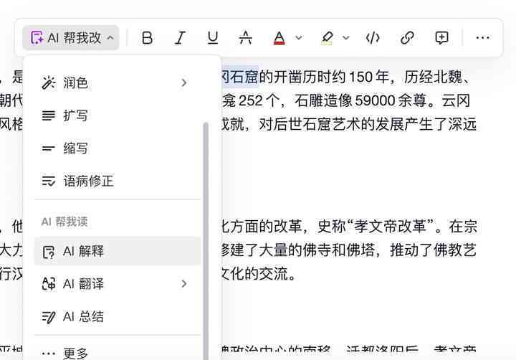Click the 缩写 short lines icon
Image resolution: width=516 pixels, height=360 pixels.
49,149
